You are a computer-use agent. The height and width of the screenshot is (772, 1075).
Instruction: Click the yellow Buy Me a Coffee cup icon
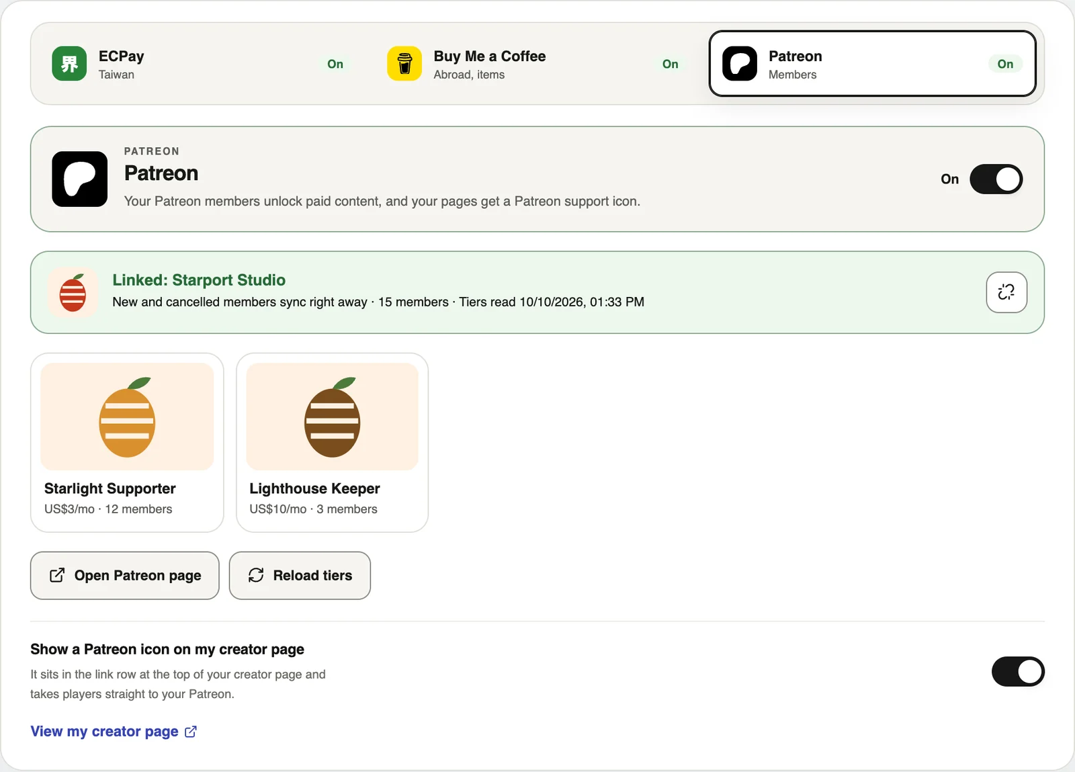(x=404, y=64)
